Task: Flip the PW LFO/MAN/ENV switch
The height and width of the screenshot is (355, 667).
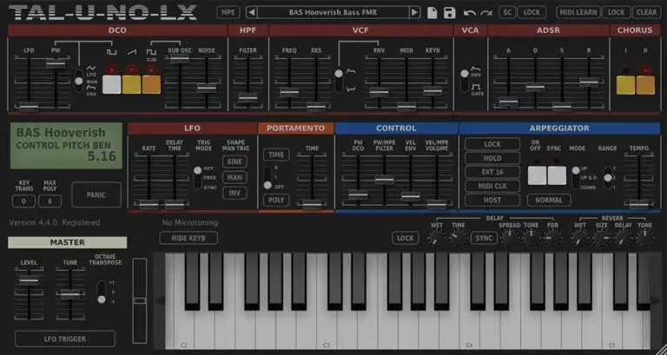Action: pyautogui.click(x=79, y=81)
